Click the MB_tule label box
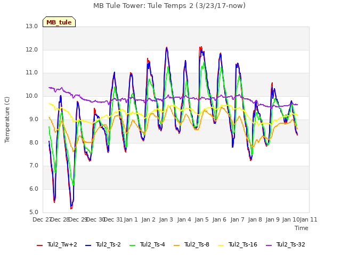The image size is (341, 255). click(59, 22)
